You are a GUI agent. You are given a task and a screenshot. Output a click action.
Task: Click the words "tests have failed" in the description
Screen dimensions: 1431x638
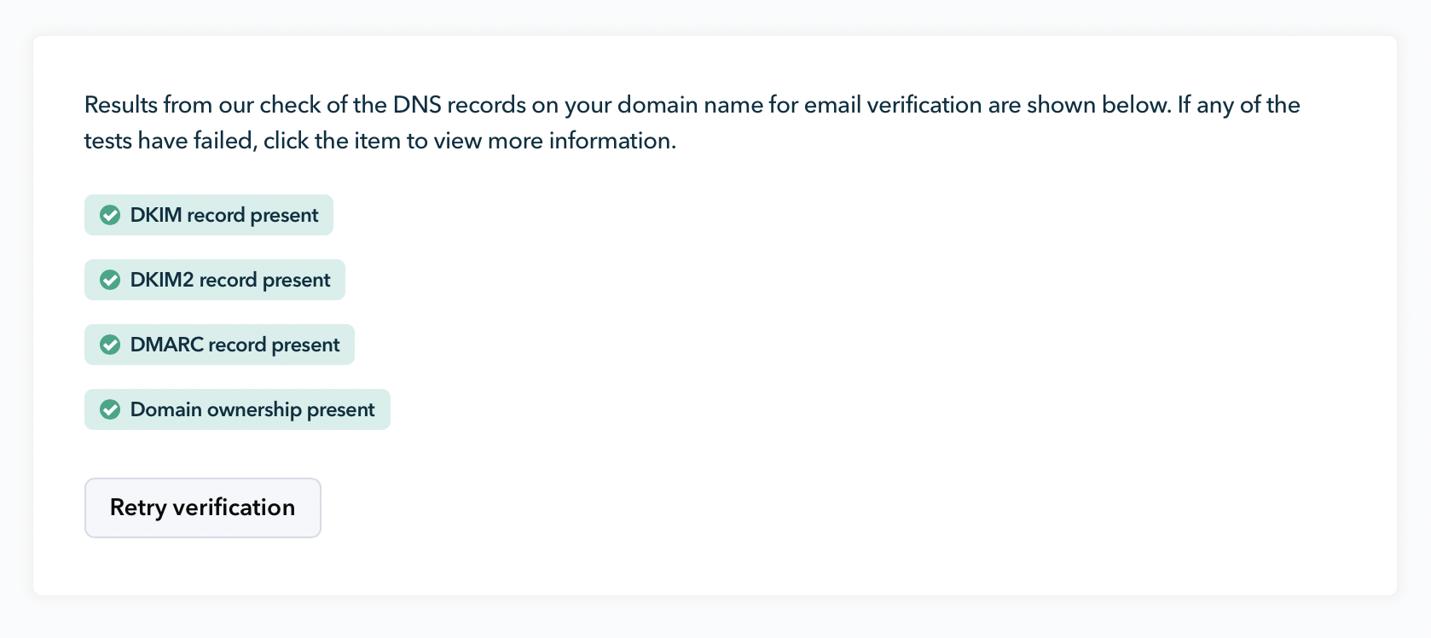[170, 141]
